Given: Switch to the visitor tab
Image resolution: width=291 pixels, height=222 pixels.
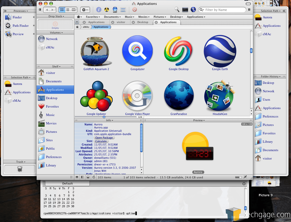Looking at the screenshot, I should 121,22.
